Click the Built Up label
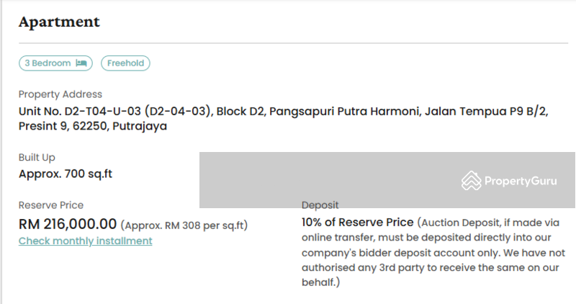This screenshot has height=304, width=576. [x=37, y=157]
